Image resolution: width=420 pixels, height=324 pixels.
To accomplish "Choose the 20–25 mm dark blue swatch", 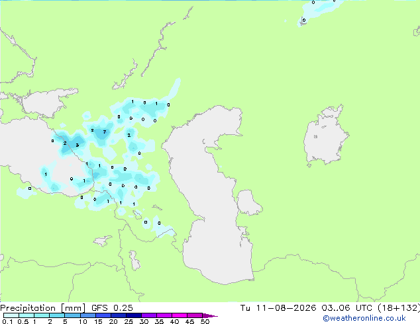I will [x=118, y=315].
